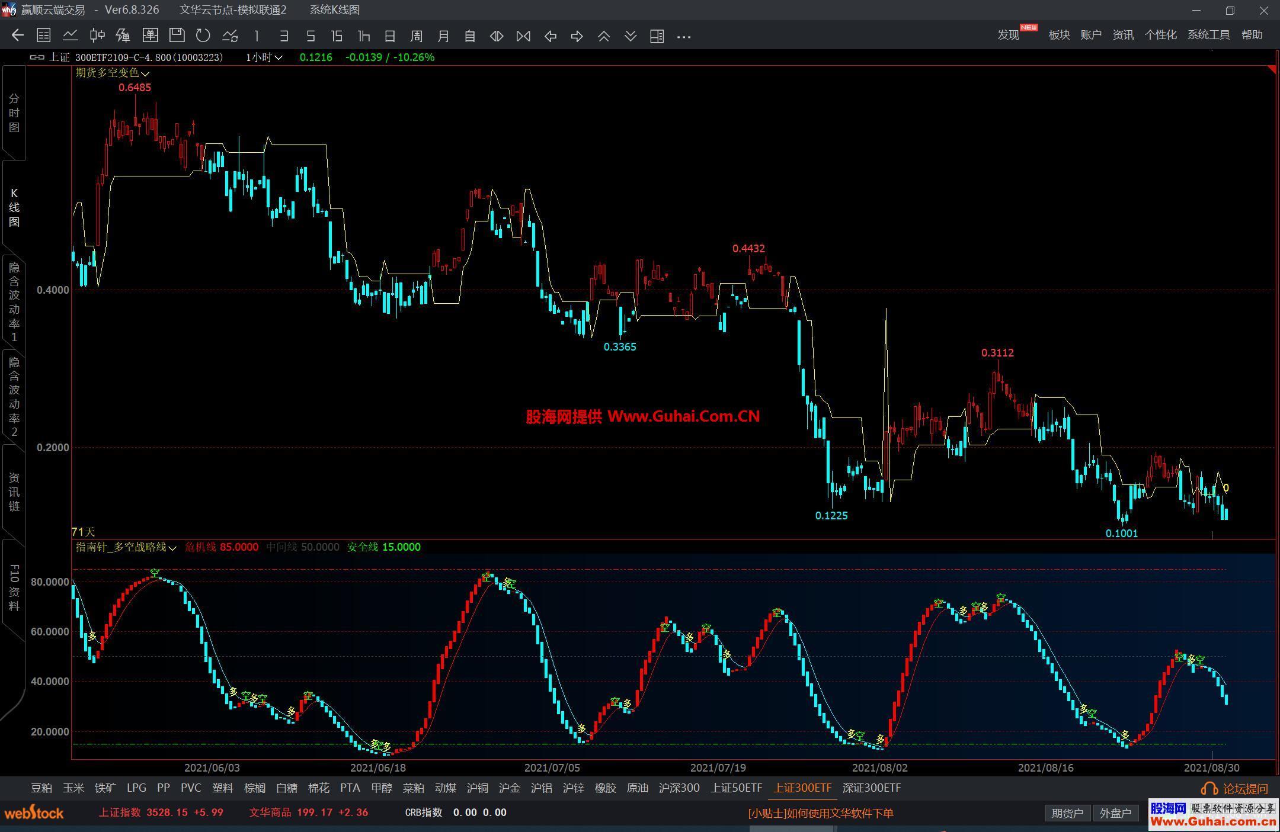Click the 期货户 button
The height and width of the screenshot is (832, 1280).
click(1067, 813)
